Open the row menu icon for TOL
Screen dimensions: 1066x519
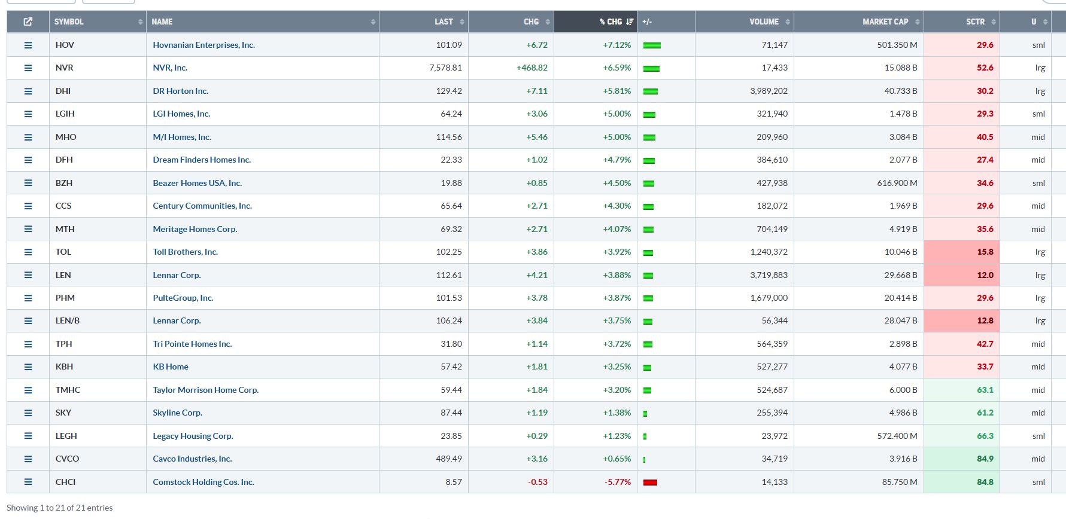28,252
